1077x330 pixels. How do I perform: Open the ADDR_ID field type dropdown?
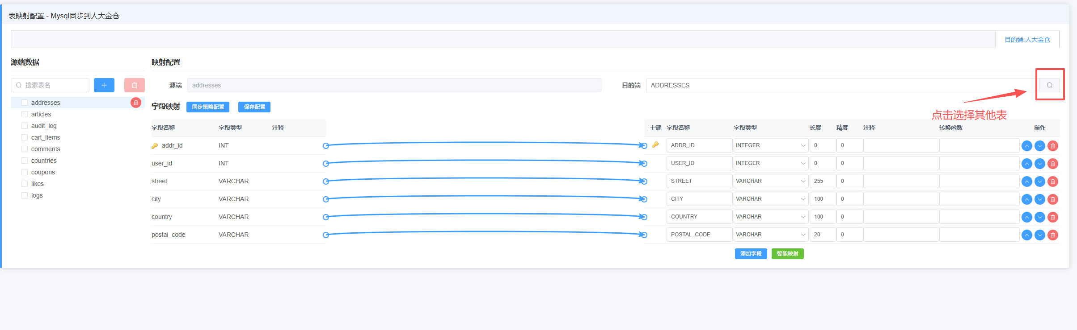771,145
